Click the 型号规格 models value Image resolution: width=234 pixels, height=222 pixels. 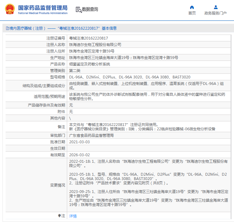[130, 77]
